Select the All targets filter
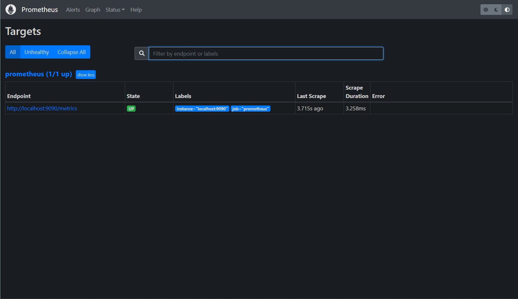Image resolution: width=518 pixels, height=299 pixels. pyautogui.click(x=13, y=52)
